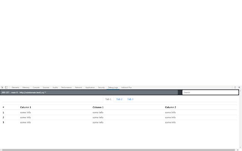
Task: Open the DevTools three-dot menu
Action: tap(235, 87)
